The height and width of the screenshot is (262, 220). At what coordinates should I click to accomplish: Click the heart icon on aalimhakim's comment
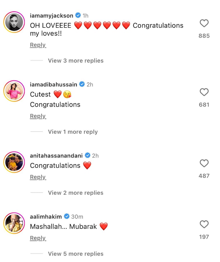pyautogui.click(x=204, y=225)
